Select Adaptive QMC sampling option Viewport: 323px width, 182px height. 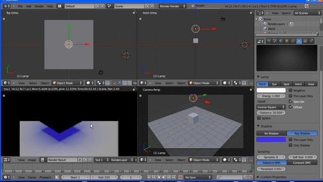(x=272, y=163)
